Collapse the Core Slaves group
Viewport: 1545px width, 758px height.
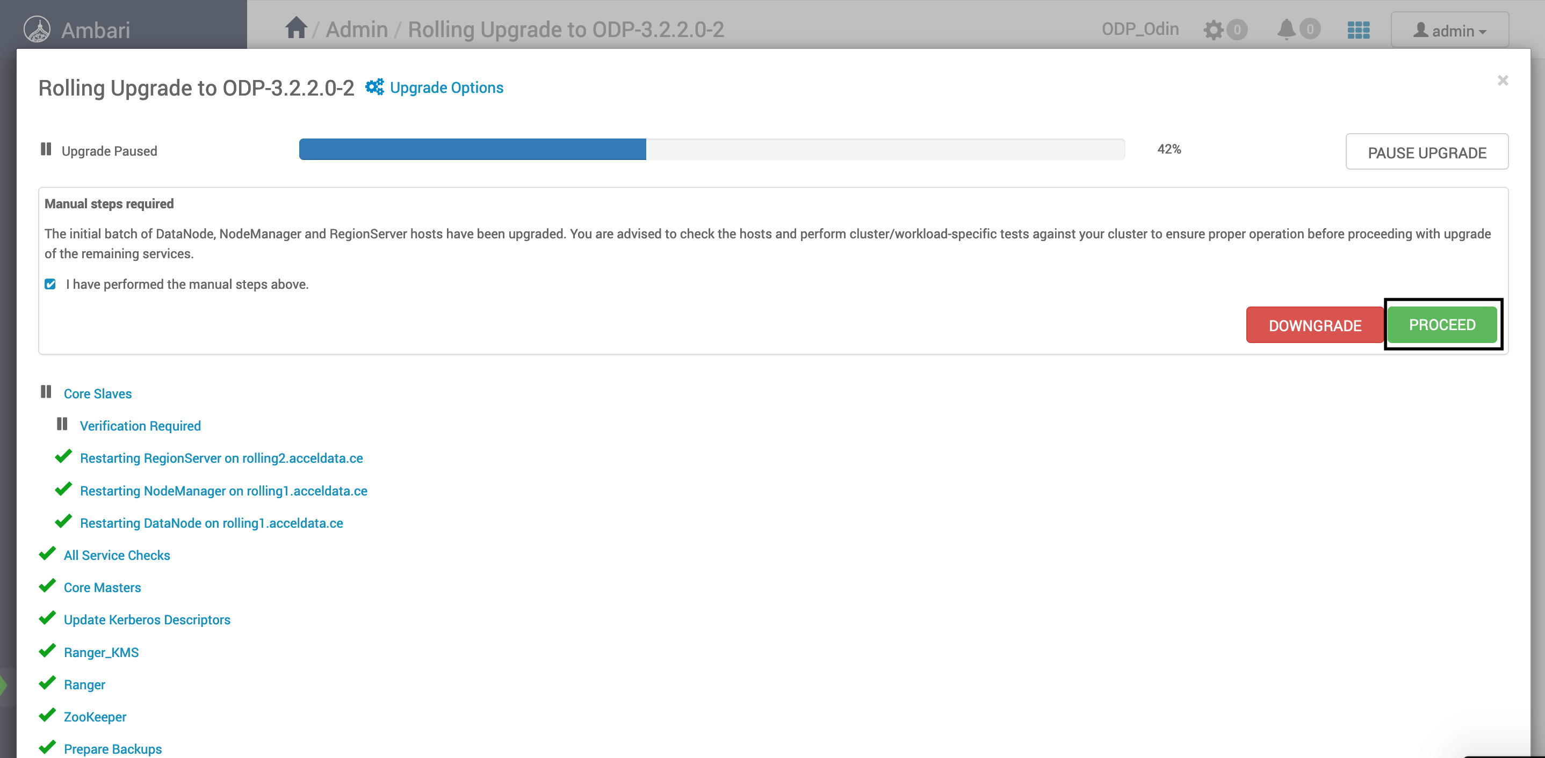tap(98, 393)
